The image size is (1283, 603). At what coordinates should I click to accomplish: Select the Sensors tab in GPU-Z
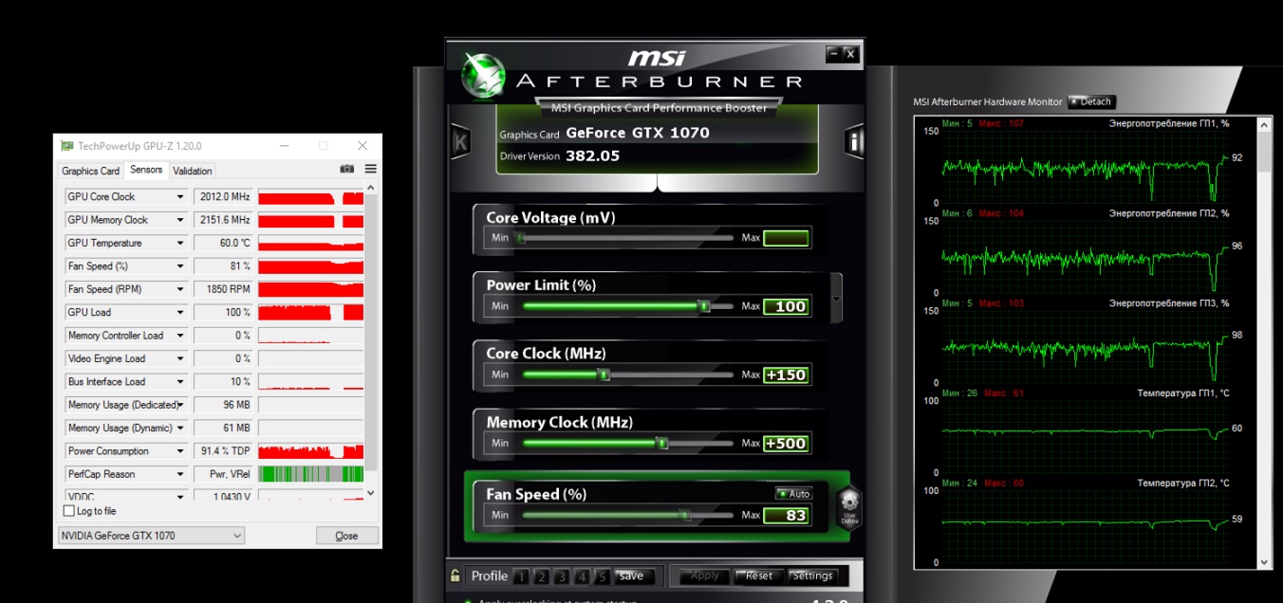(x=146, y=170)
